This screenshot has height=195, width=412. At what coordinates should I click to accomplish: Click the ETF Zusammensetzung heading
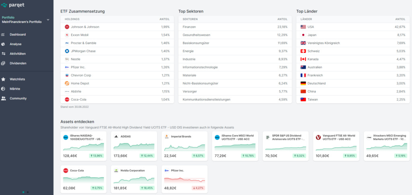coord(82,11)
